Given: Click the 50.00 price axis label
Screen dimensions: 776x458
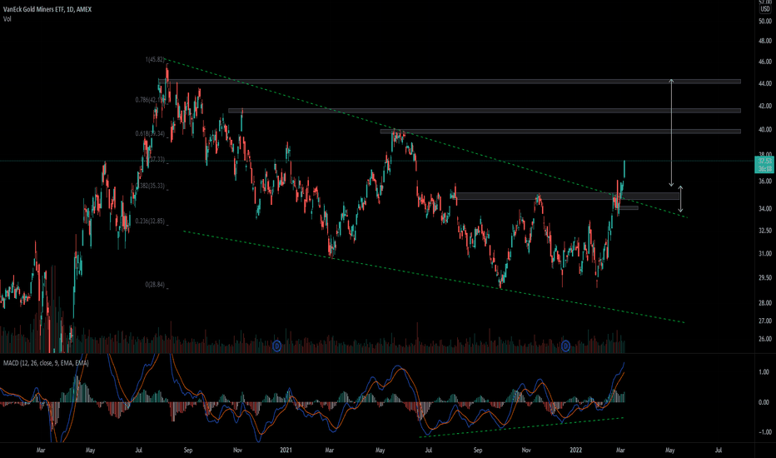Looking at the screenshot, I should [765, 22].
